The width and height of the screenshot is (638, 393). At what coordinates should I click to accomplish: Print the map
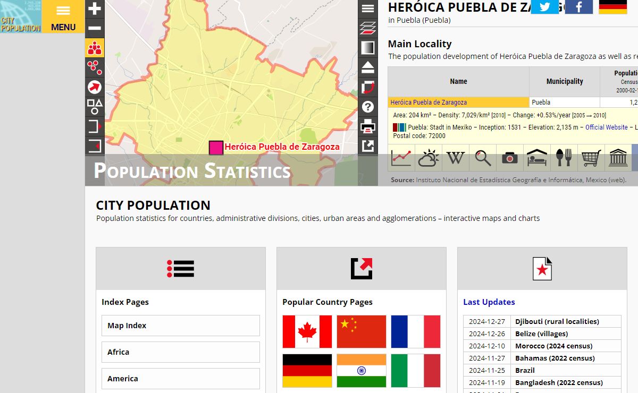click(x=368, y=126)
